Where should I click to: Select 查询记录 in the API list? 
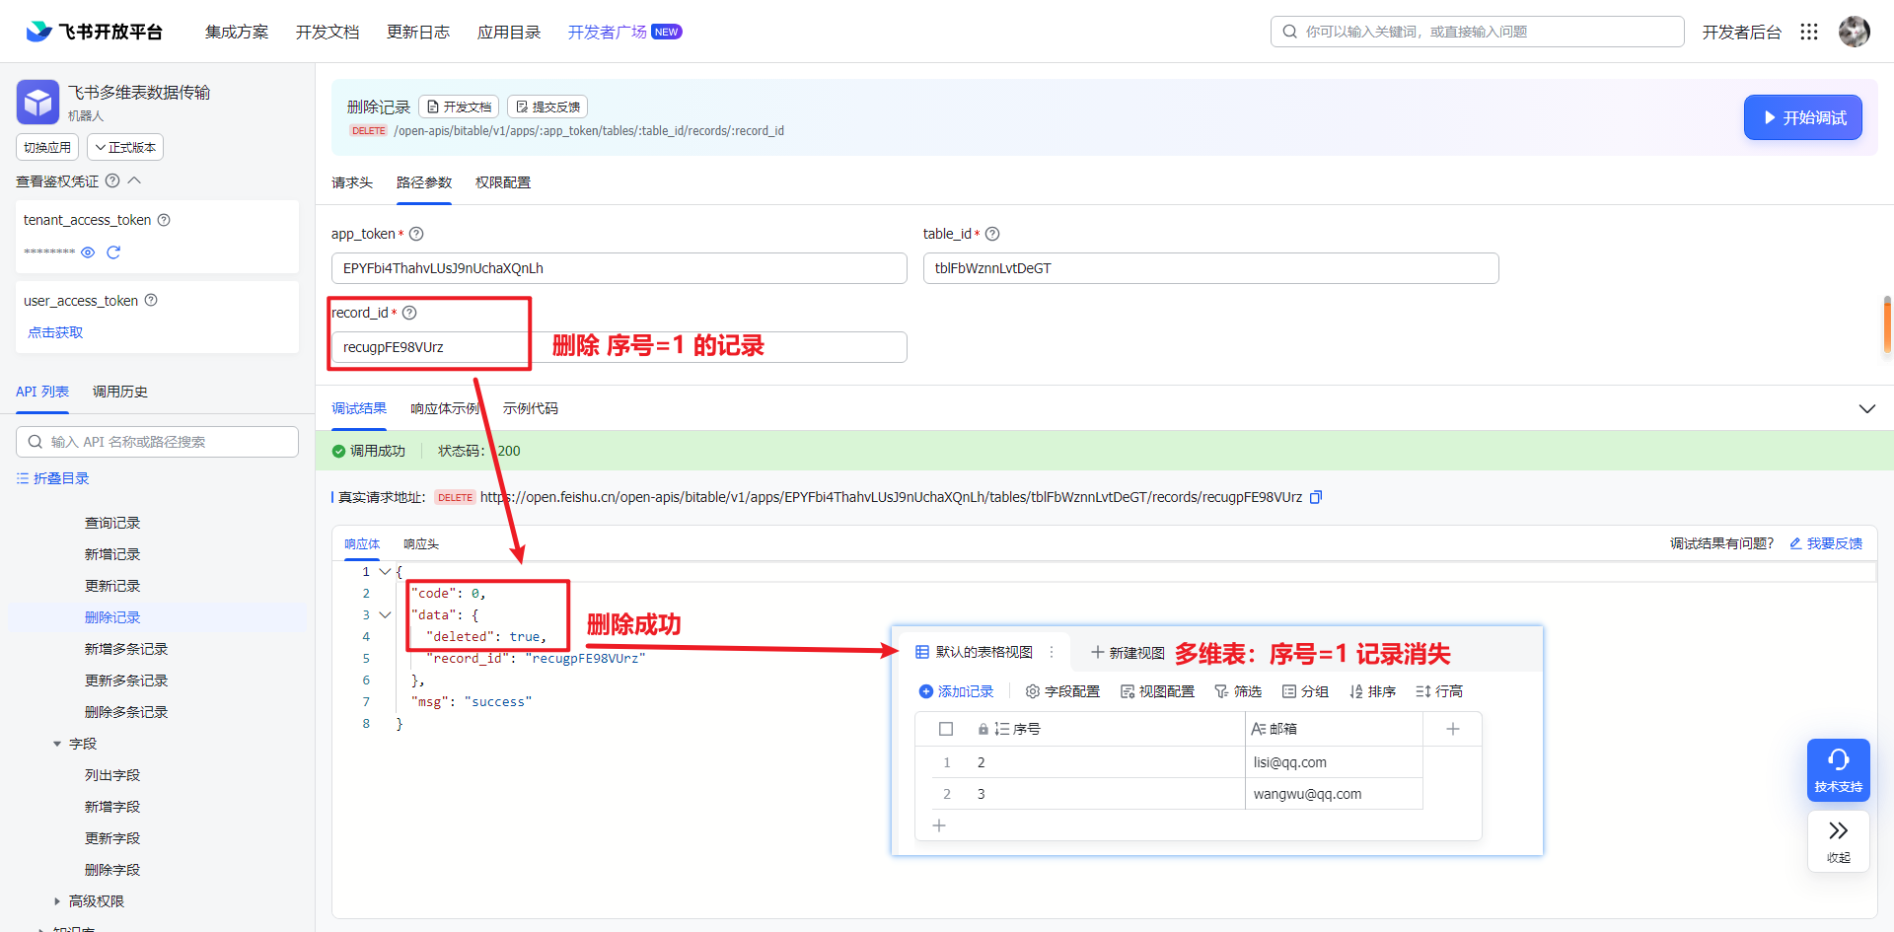click(112, 523)
